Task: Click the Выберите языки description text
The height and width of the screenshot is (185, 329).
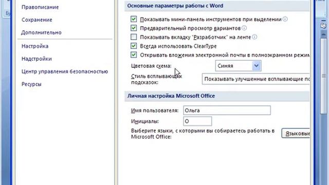Action: point(203,134)
